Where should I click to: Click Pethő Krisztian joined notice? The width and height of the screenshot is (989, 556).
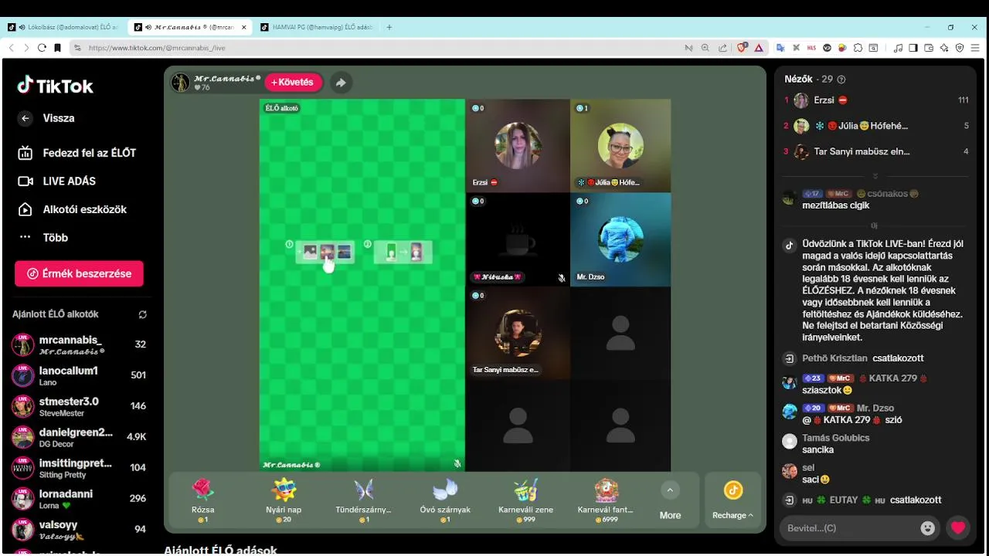[x=863, y=358]
